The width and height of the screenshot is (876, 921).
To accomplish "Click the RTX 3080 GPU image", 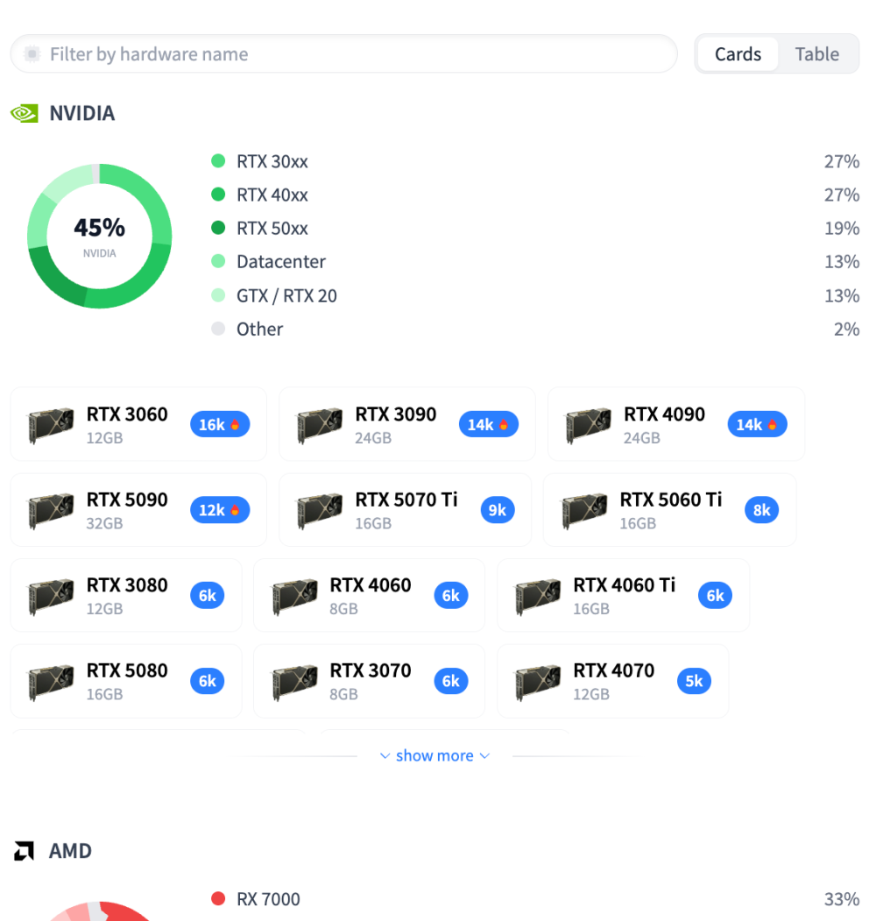I will coord(51,596).
